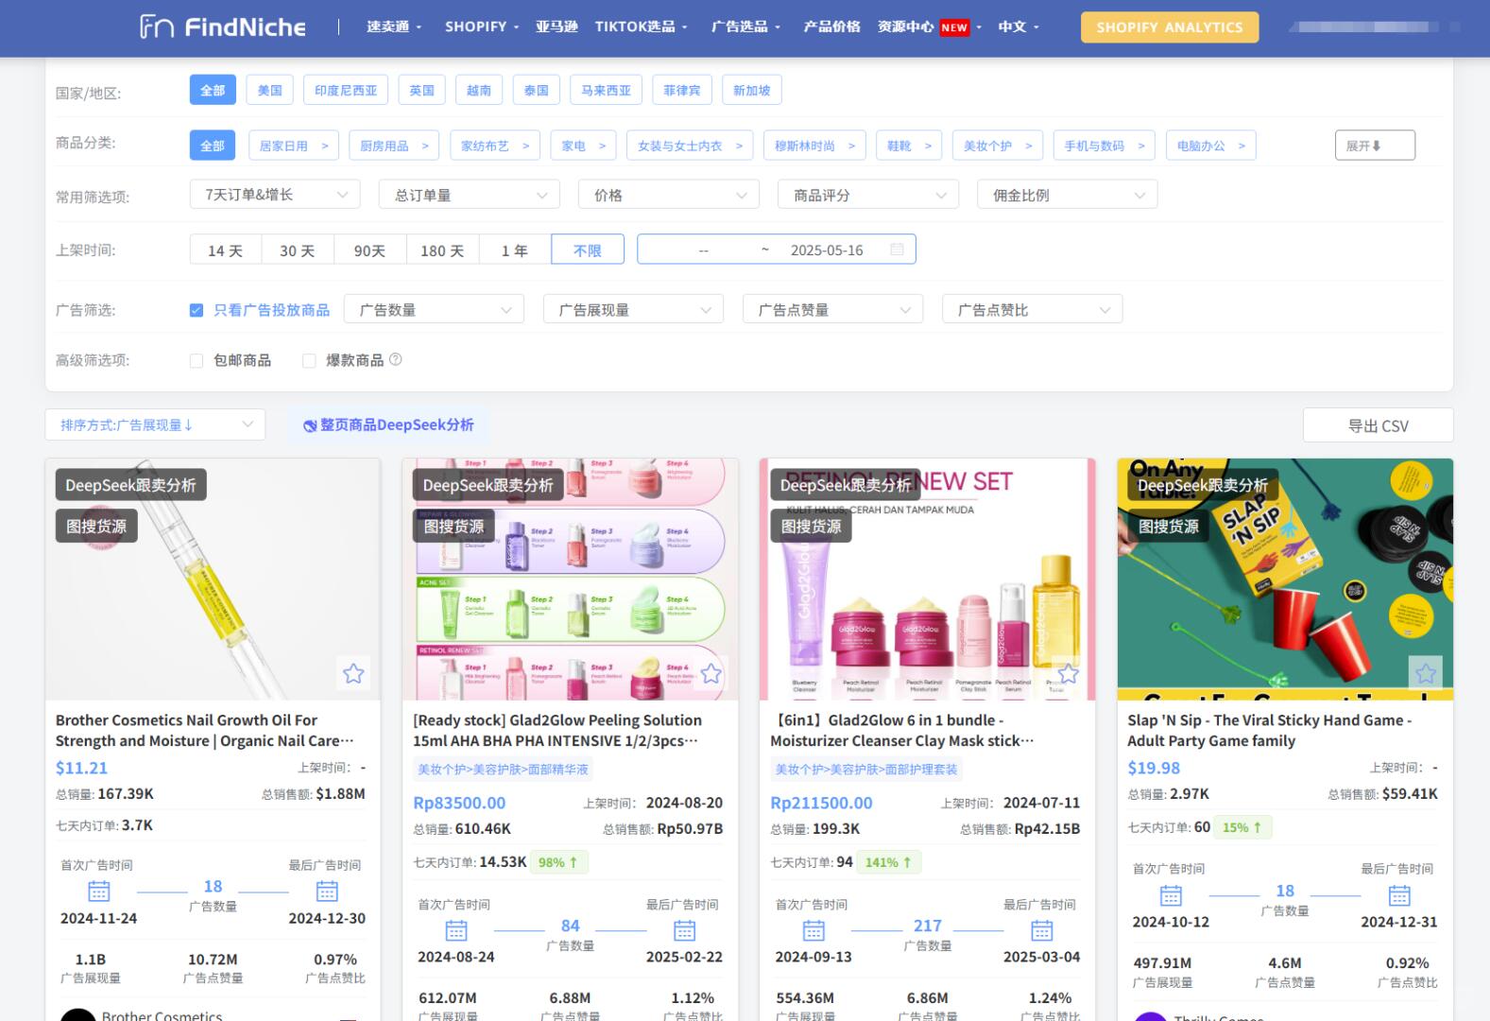Filter by country 越南
This screenshot has width=1490, height=1021.
click(x=479, y=91)
